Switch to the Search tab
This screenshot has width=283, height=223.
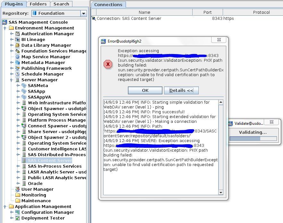point(61,4)
